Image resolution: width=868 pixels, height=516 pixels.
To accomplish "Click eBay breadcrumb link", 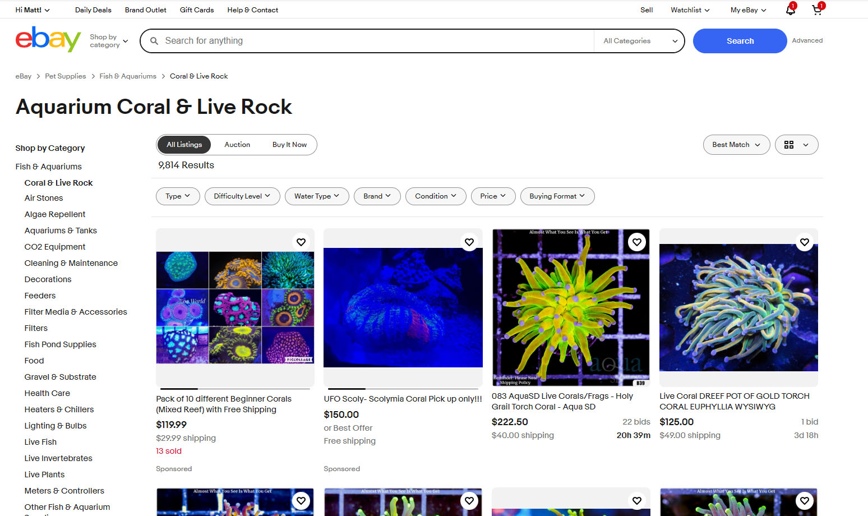I will 24,76.
